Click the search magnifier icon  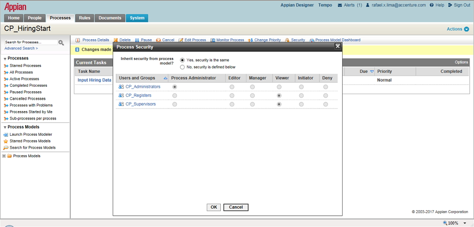point(61,43)
